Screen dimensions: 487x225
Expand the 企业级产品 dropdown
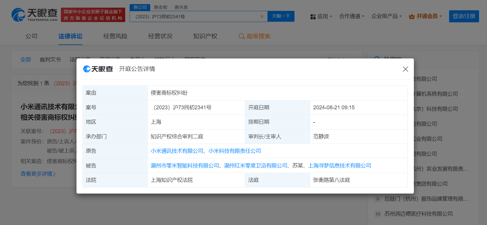click(386, 16)
